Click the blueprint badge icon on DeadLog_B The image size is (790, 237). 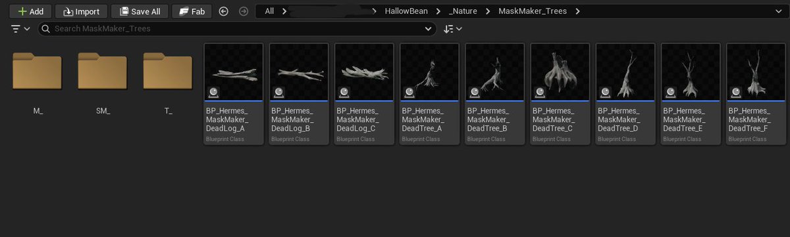(x=278, y=93)
